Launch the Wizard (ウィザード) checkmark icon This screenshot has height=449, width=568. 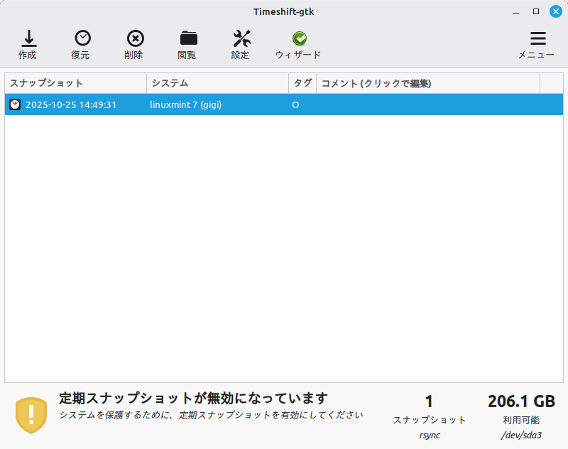(299, 38)
